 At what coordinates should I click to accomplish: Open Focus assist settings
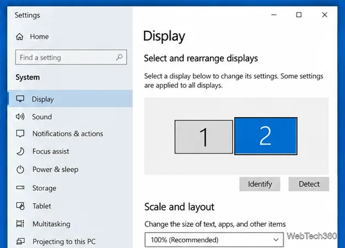coord(51,151)
